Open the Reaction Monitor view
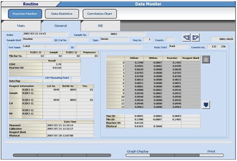237x161 pixels. (x=25, y=14)
